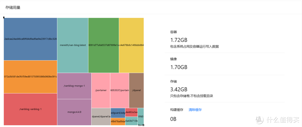Click the 构建缓存 label

177,110
